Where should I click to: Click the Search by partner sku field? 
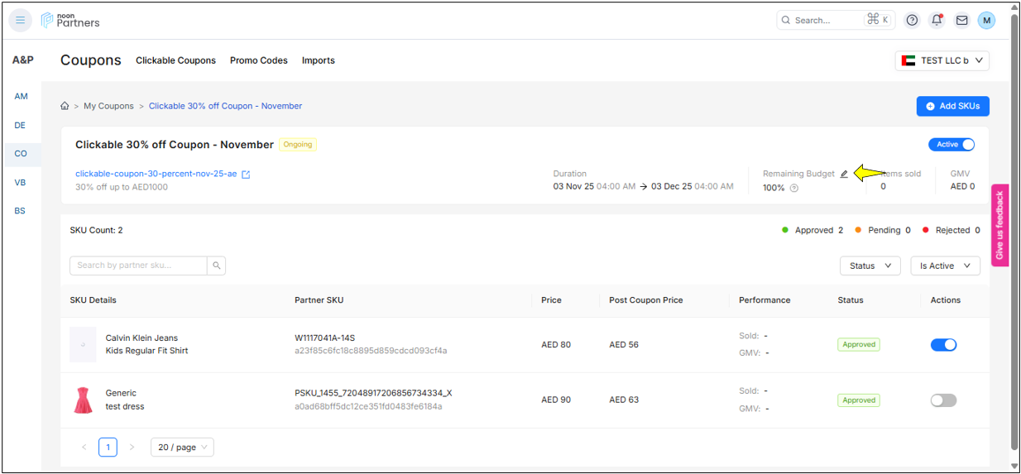[138, 266]
